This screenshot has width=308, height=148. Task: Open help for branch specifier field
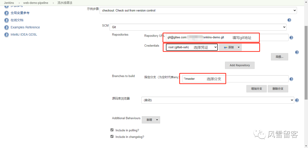[291, 79]
